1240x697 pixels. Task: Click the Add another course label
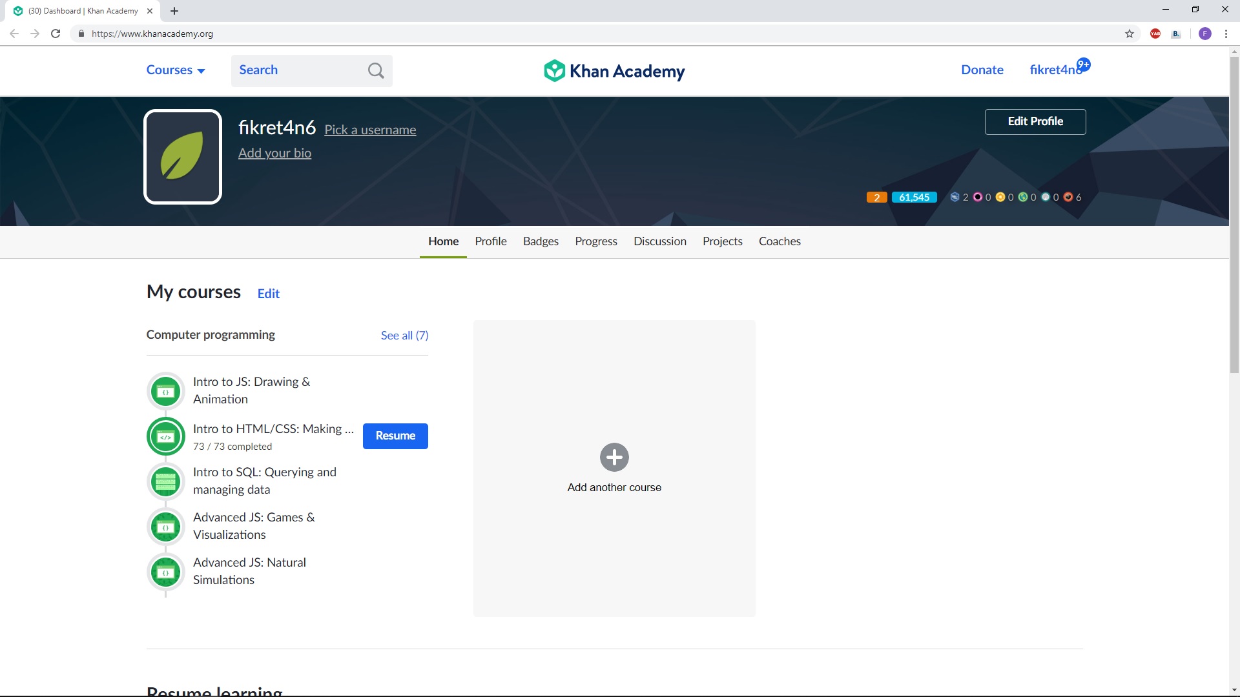click(614, 488)
